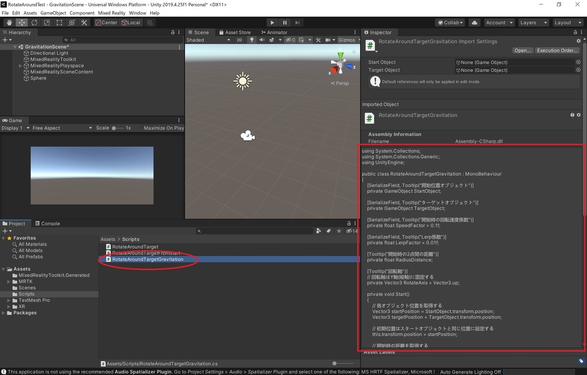Image resolution: width=587 pixels, height=375 pixels.
Task: Open scene camera settings icon
Action: (x=329, y=40)
